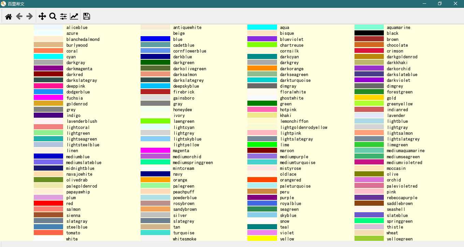Maximize or restore the window
The height and width of the screenshot is (247, 464).
click(440, 4)
